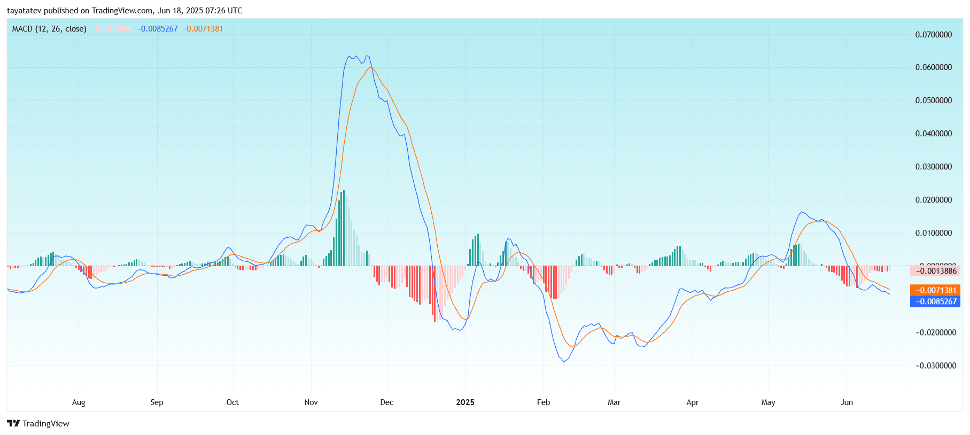Click the pink -0.0013886 price scale label
The image size is (970, 435).
click(x=935, y=271)
